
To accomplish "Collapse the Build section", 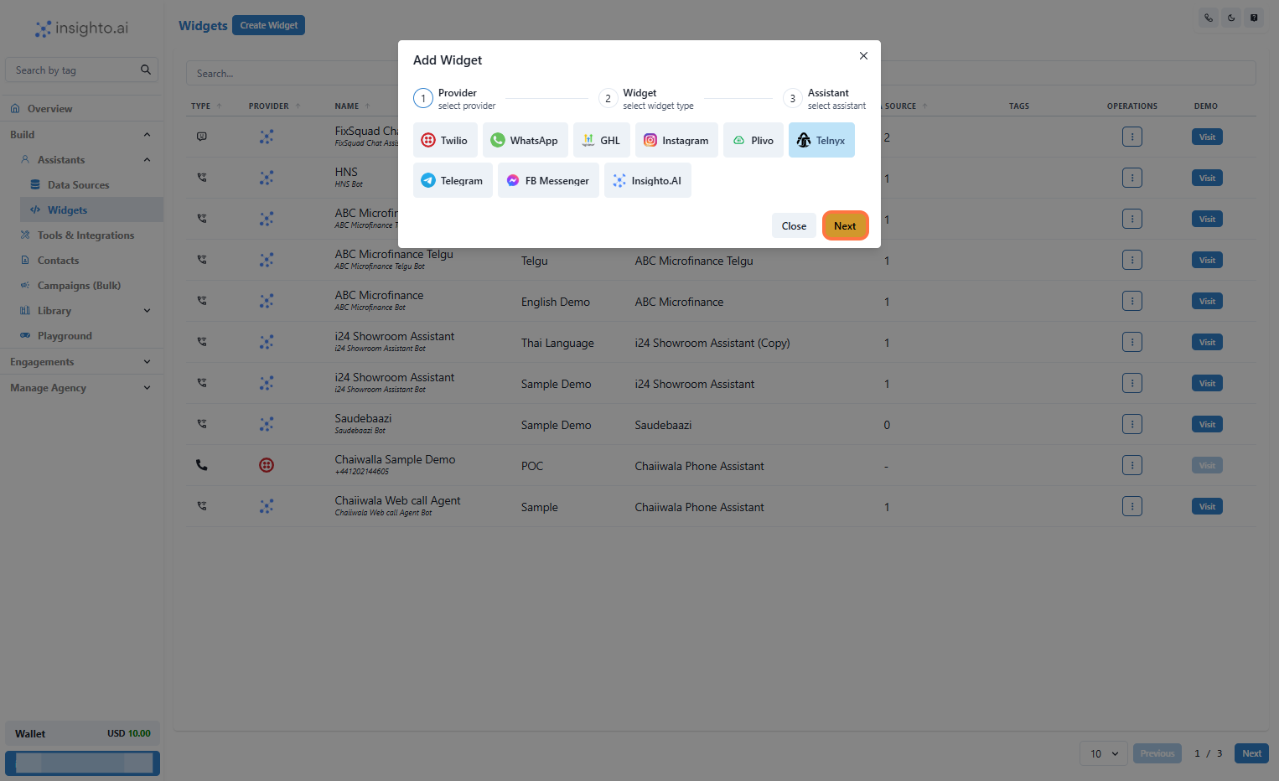I will (80, 135).
